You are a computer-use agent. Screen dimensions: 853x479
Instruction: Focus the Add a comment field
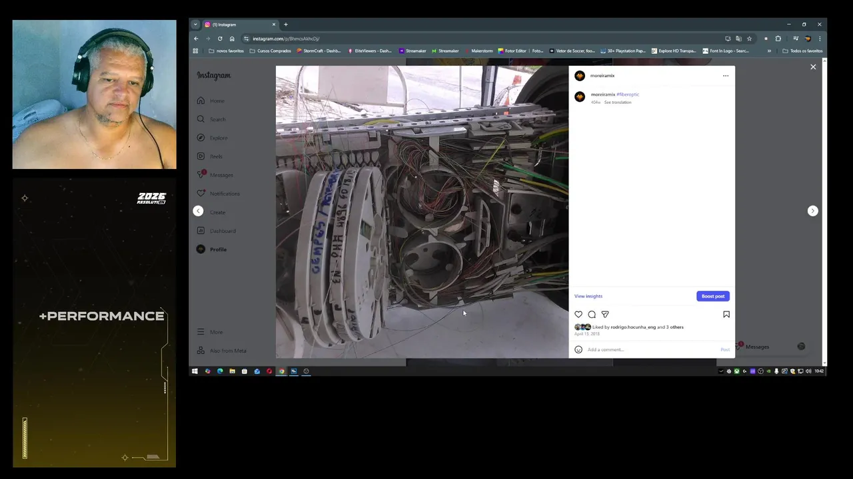[x=651, y=349]
